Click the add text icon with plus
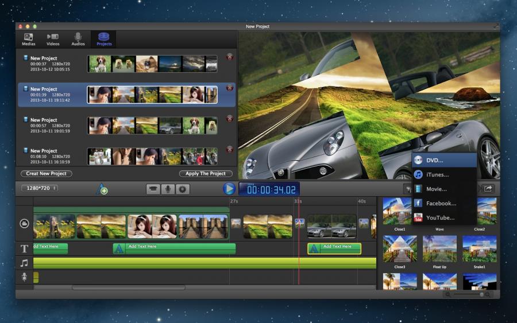Viewport: 517px width, 323px height. point(102,189)
